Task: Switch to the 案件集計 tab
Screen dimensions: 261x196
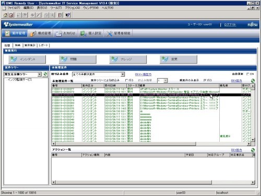Action: tap(30, 45)
